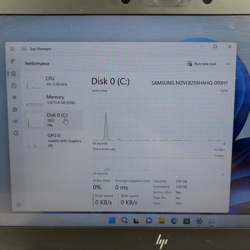Open the Users sidebar icon
This screenshot has height=250, width=250.
15,109
